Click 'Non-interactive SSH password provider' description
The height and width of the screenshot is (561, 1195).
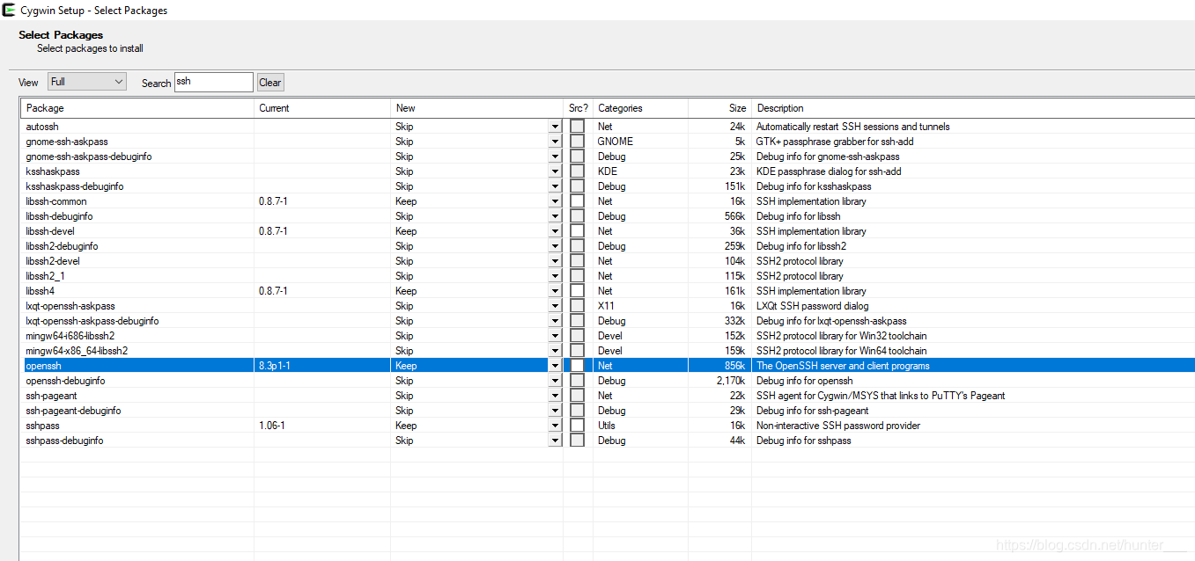(838, 426)
